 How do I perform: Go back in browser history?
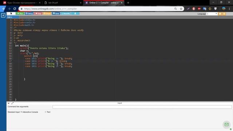tap(4, 9)
